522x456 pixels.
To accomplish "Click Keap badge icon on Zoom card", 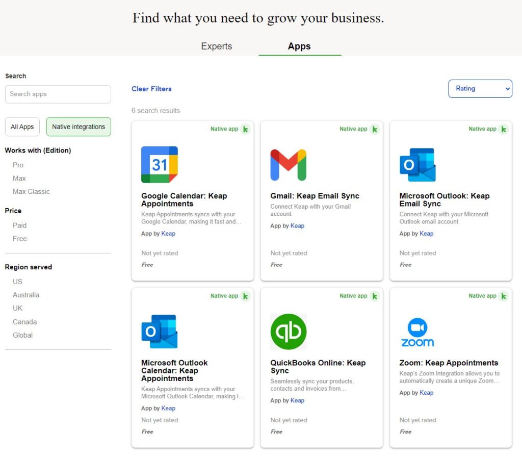I will [x=504, y=296].
